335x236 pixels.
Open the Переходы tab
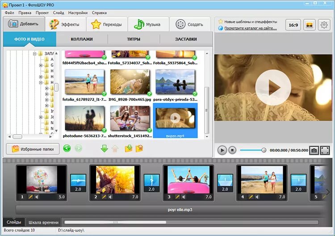point(107,25)
